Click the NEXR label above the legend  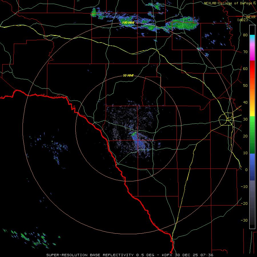251,17
